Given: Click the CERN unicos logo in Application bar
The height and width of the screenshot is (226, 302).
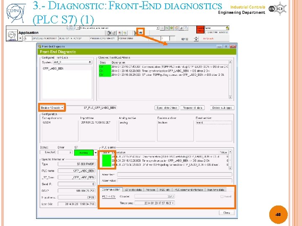Looking at the screenshot, I should point(12,35).
